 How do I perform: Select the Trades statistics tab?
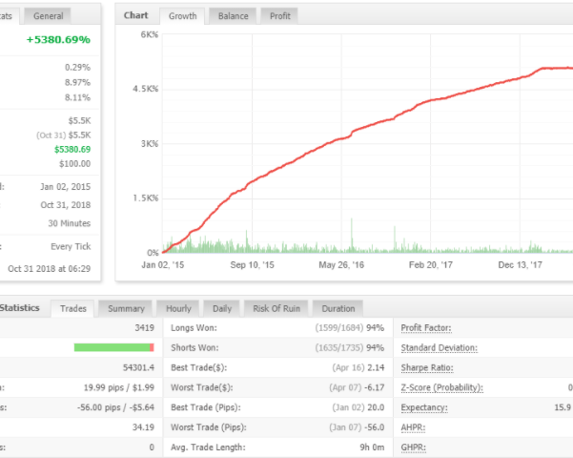coord(73,308)
